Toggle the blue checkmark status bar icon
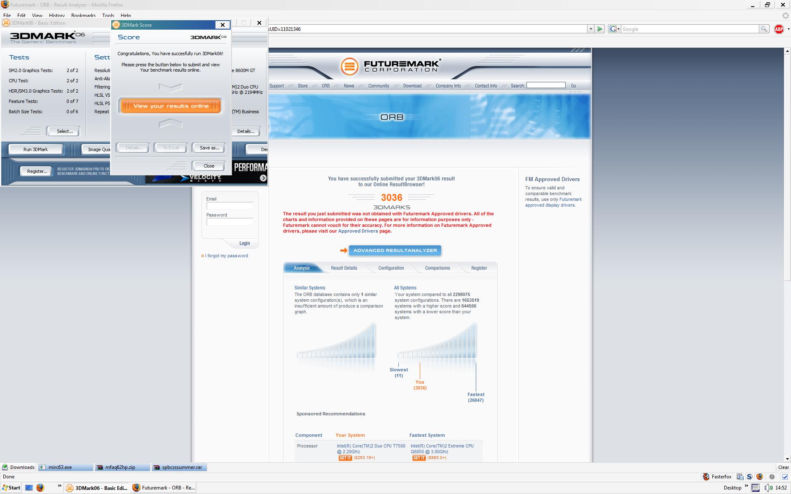 pos(785,477)
